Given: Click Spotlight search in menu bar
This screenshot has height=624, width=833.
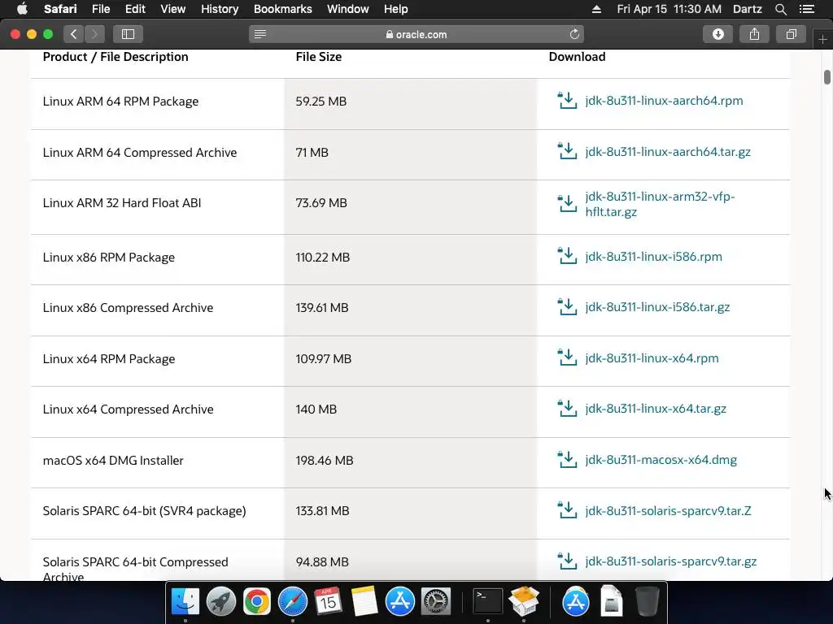Looking at the screenshot, I should (x=780, y=9).
